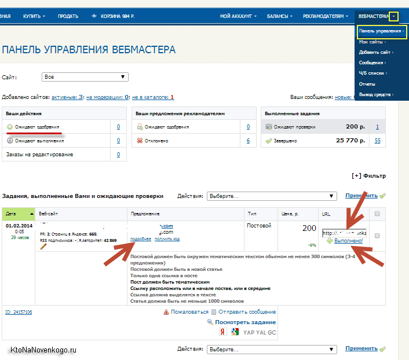Click the Yandex search icon
This screenshot has height=360, width=409.
[222, 332]
